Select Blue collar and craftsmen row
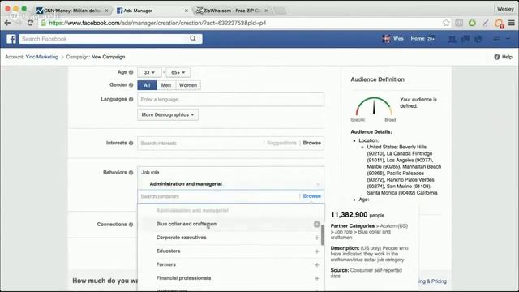This screenshot has width=519, height=292. tap(230, 224)
